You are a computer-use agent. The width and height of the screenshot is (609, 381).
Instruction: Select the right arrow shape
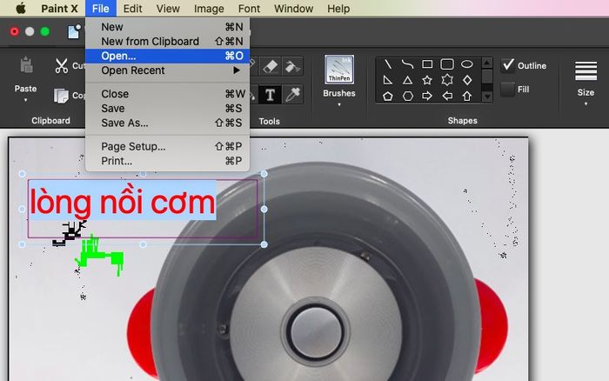(427, 96)
